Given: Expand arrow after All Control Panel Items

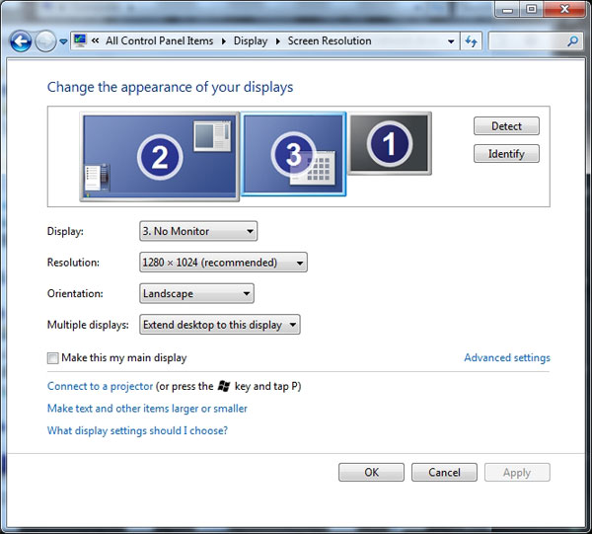Looking at the screenshot, I should click(224, 41).
